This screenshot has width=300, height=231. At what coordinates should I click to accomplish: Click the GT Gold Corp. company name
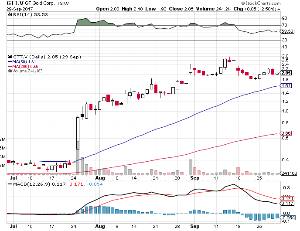[40, 3]
